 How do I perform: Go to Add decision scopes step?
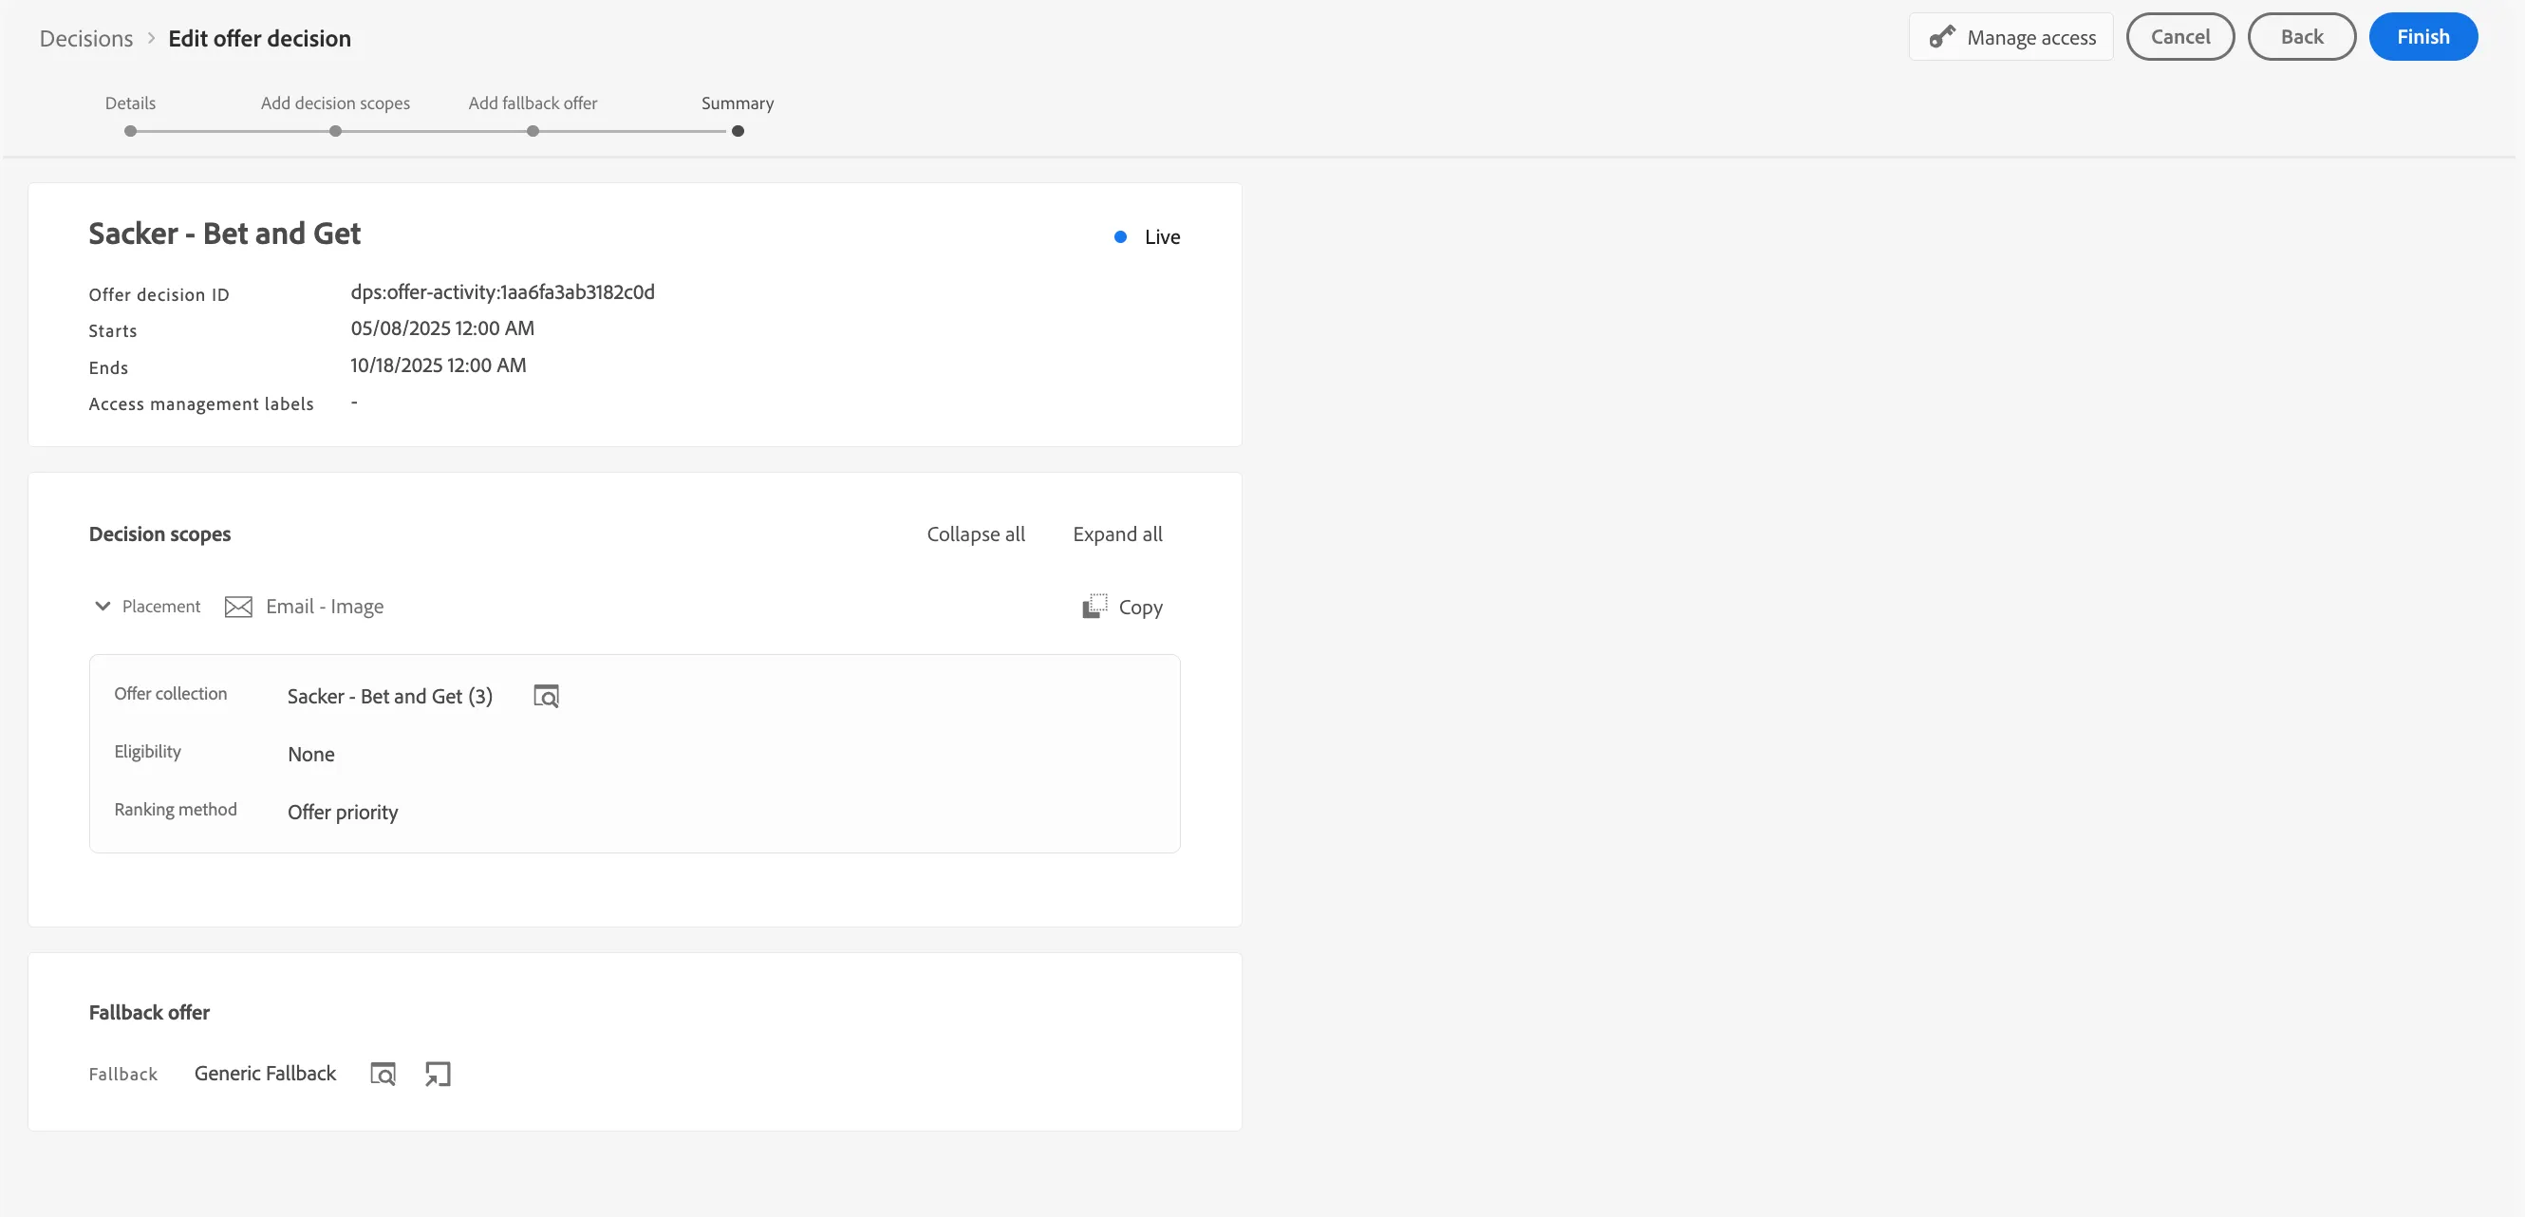pos(335,103)
